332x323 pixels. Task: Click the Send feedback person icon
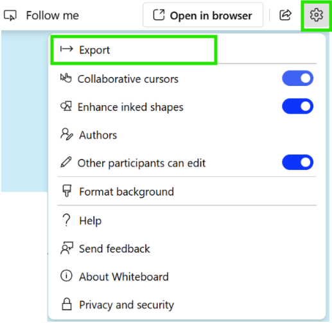pos(67,248)
